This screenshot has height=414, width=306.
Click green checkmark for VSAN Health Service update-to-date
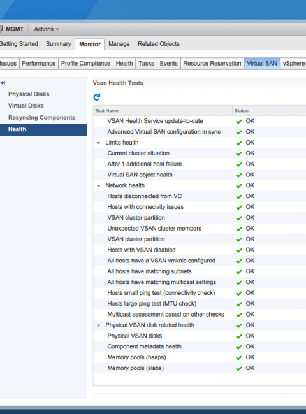(239, 122)
